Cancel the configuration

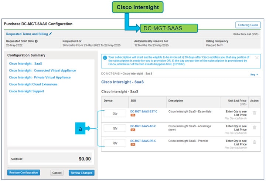pyautogui.click(x=57, y=173)
